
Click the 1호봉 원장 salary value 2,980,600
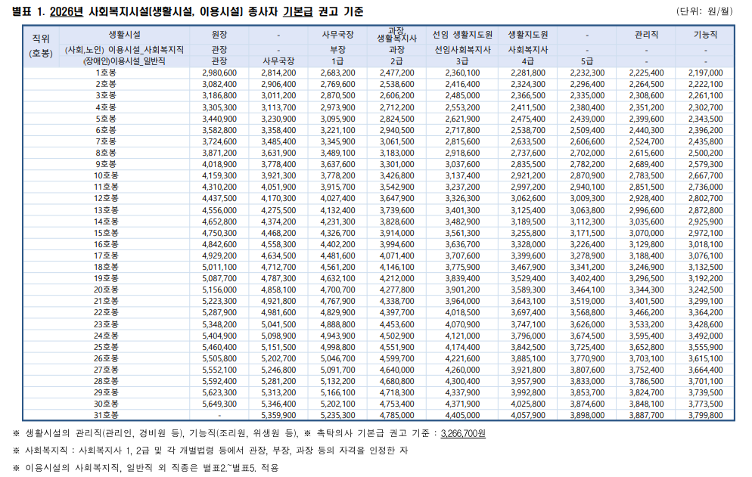tap(219, 72)
